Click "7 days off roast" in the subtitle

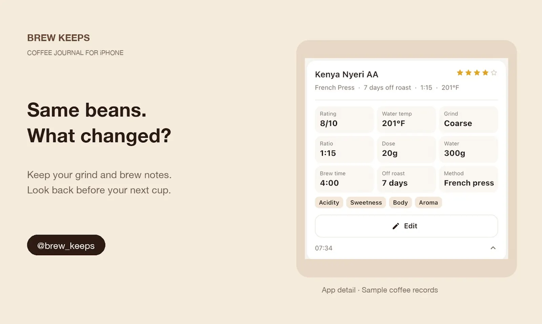387,88
